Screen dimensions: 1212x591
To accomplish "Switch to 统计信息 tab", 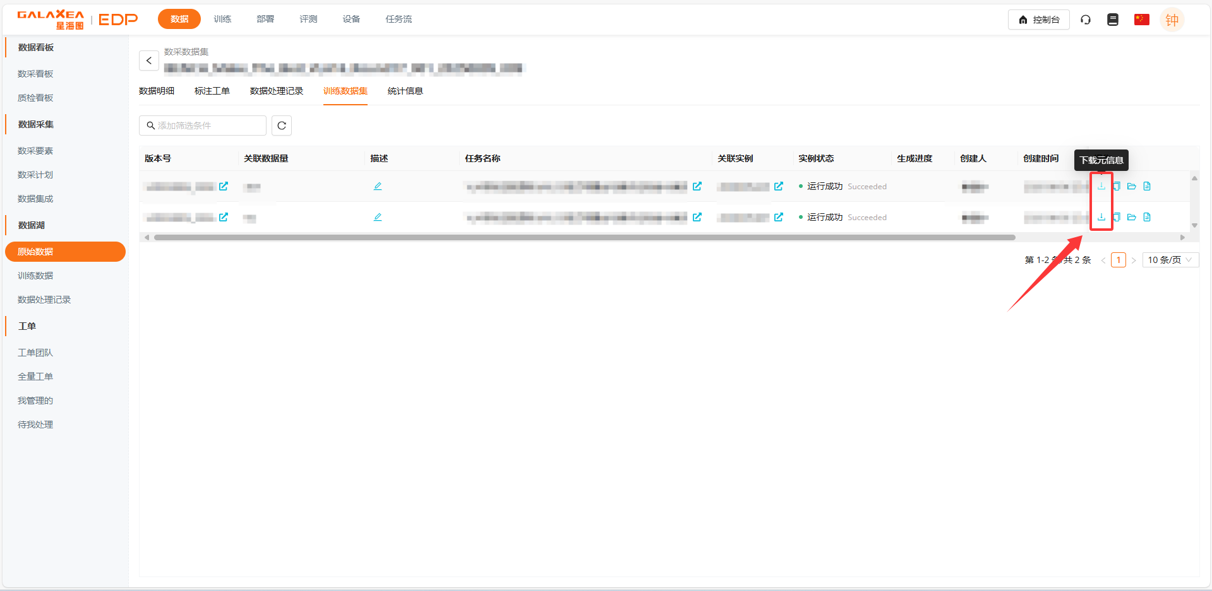I will pos(405,91).
